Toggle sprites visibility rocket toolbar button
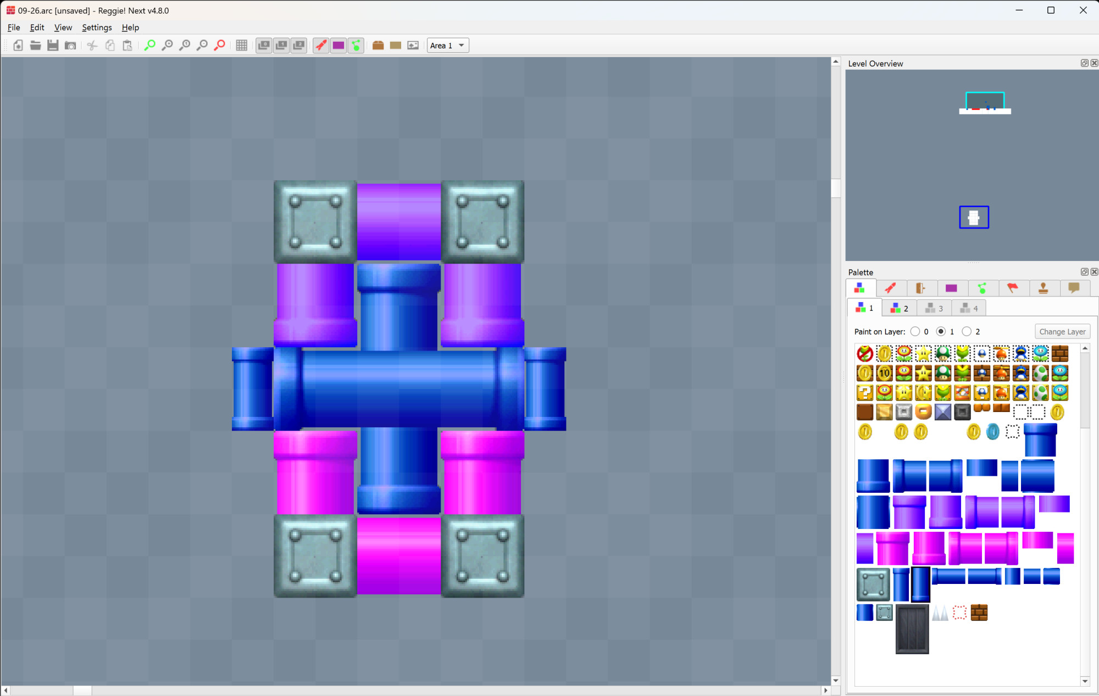The height and width of the screenshot is (696, 1099). 321,46
